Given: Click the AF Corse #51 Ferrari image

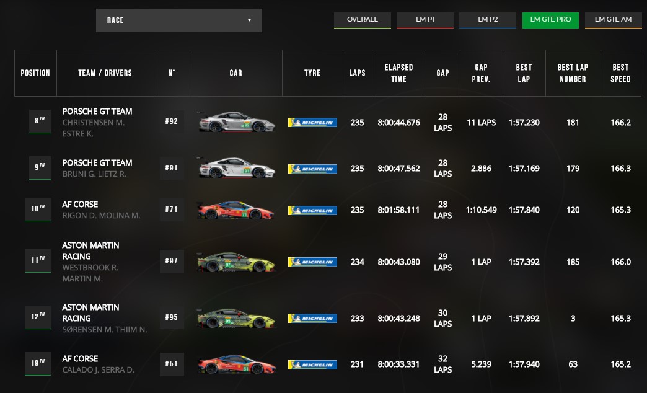Looking at the screenshot, I should click(x=237, y=364).
